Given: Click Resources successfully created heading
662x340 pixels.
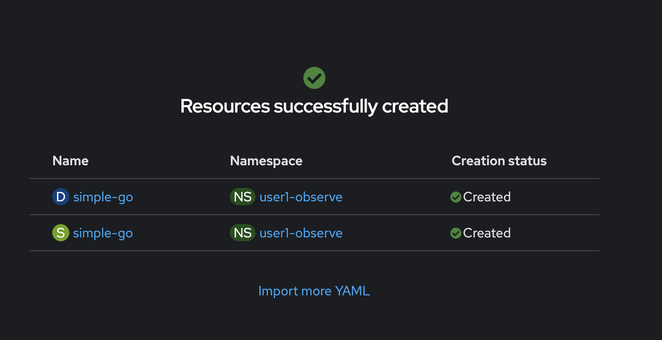Looking at the screenshot, I should click(314, 106).
